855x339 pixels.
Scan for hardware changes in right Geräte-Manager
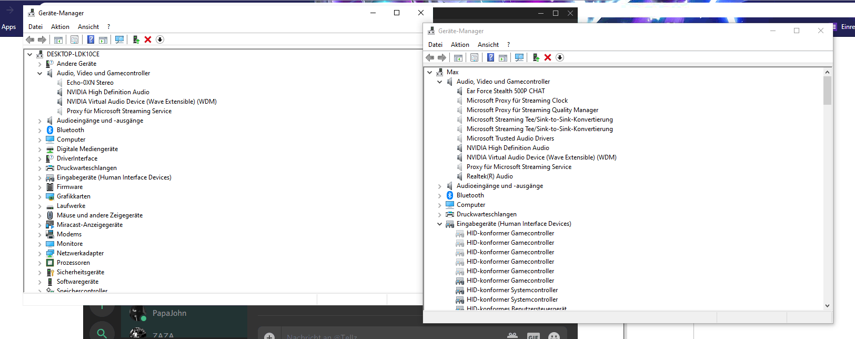pos(519,57)
